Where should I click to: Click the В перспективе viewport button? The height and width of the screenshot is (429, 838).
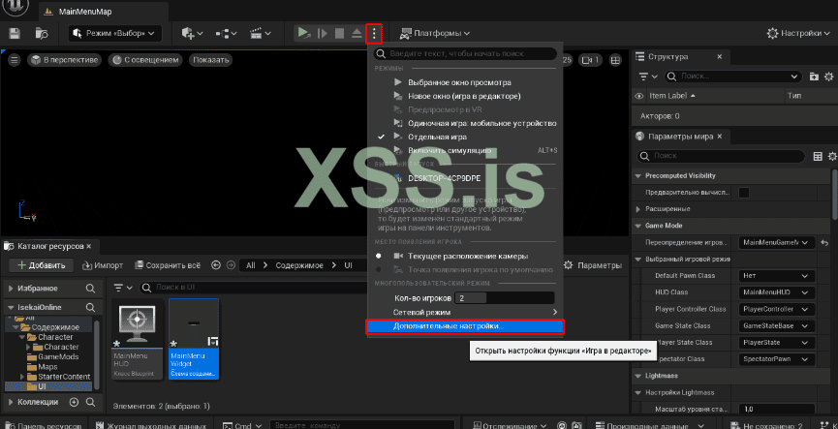pyautogui.click(x=64, y=60)
